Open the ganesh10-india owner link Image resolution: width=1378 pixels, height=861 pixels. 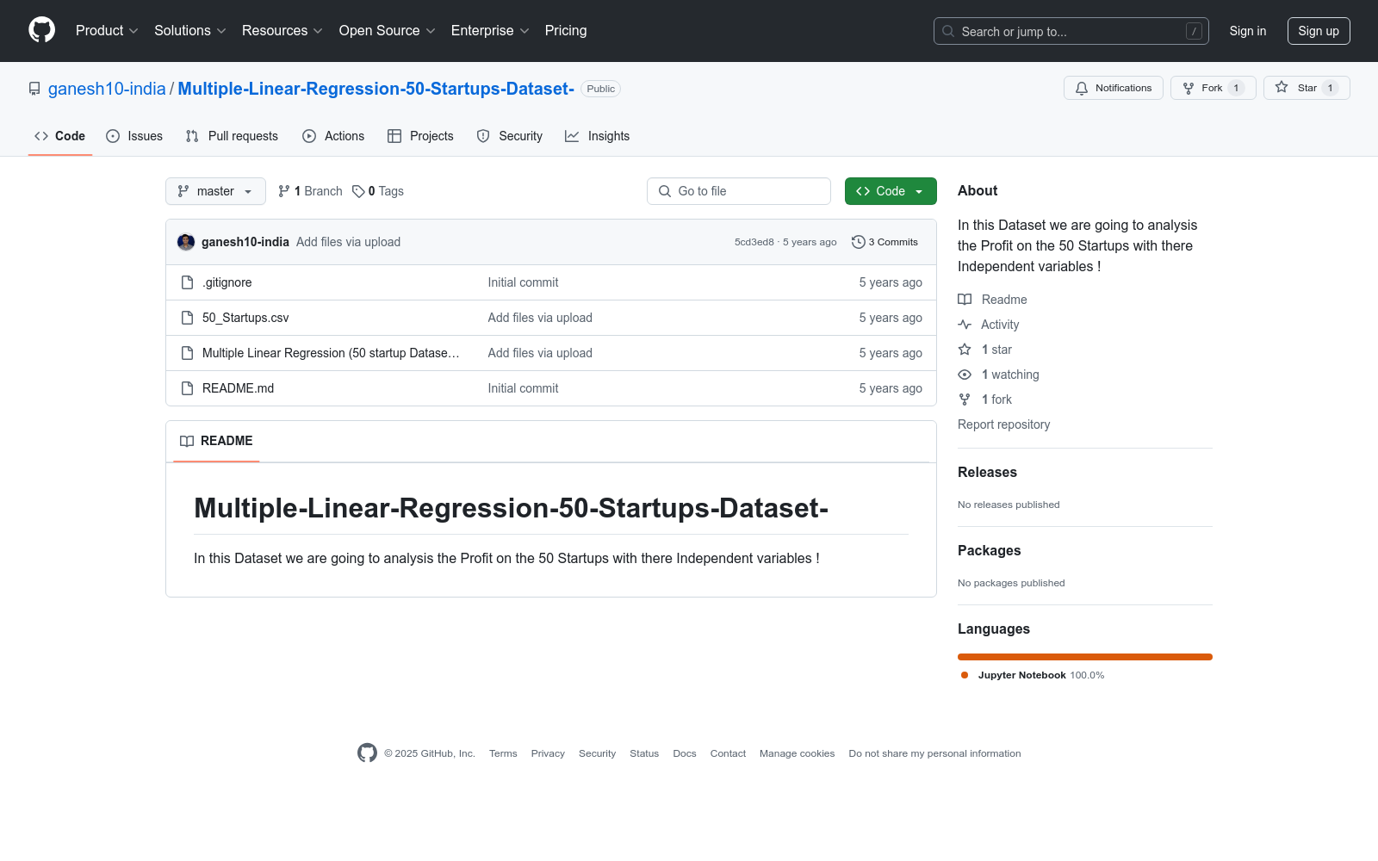[107, 89]
